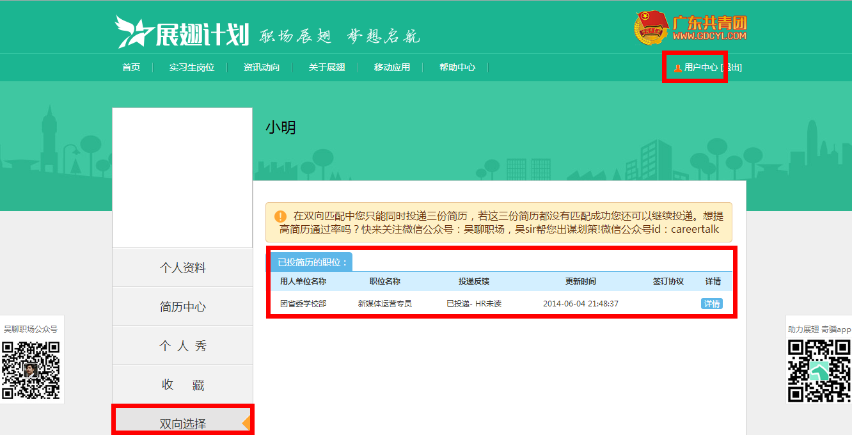Screen dimensions: 852x435
Task: Visit the 帮助中心 page
Action: coord(457,67)
